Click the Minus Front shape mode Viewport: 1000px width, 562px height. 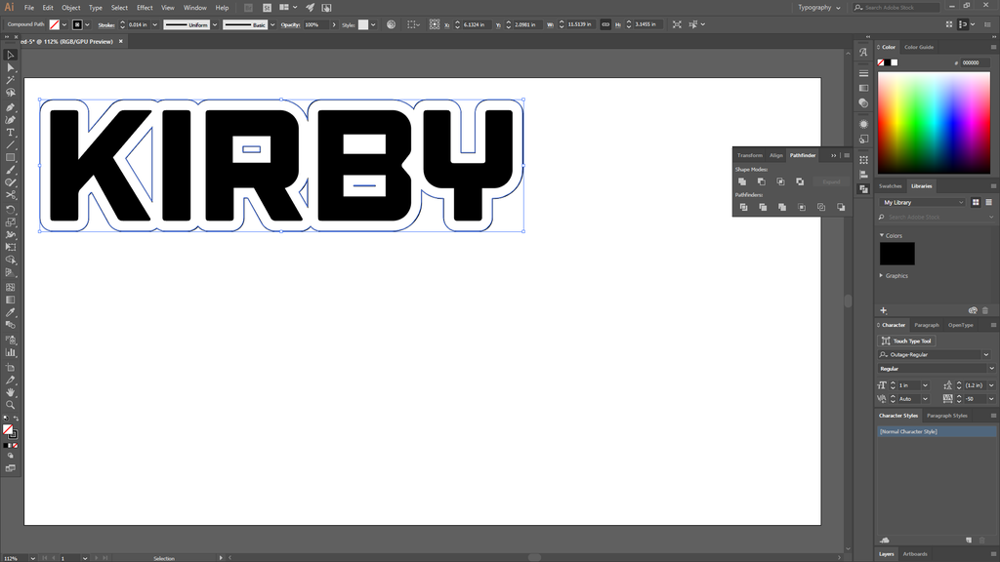pos(762,181)
